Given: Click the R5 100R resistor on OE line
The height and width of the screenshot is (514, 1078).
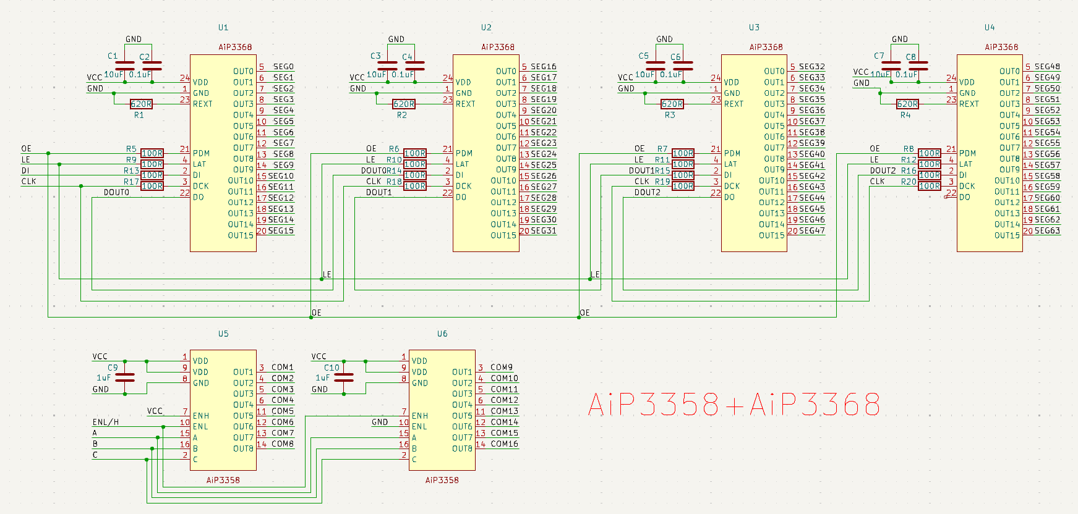Looking at the screenshot, I should 152,153.
